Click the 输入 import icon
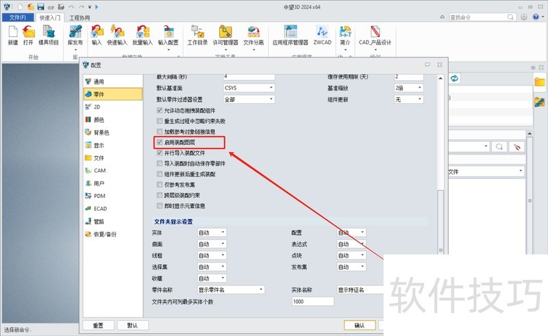 click(x=97, y=36)
